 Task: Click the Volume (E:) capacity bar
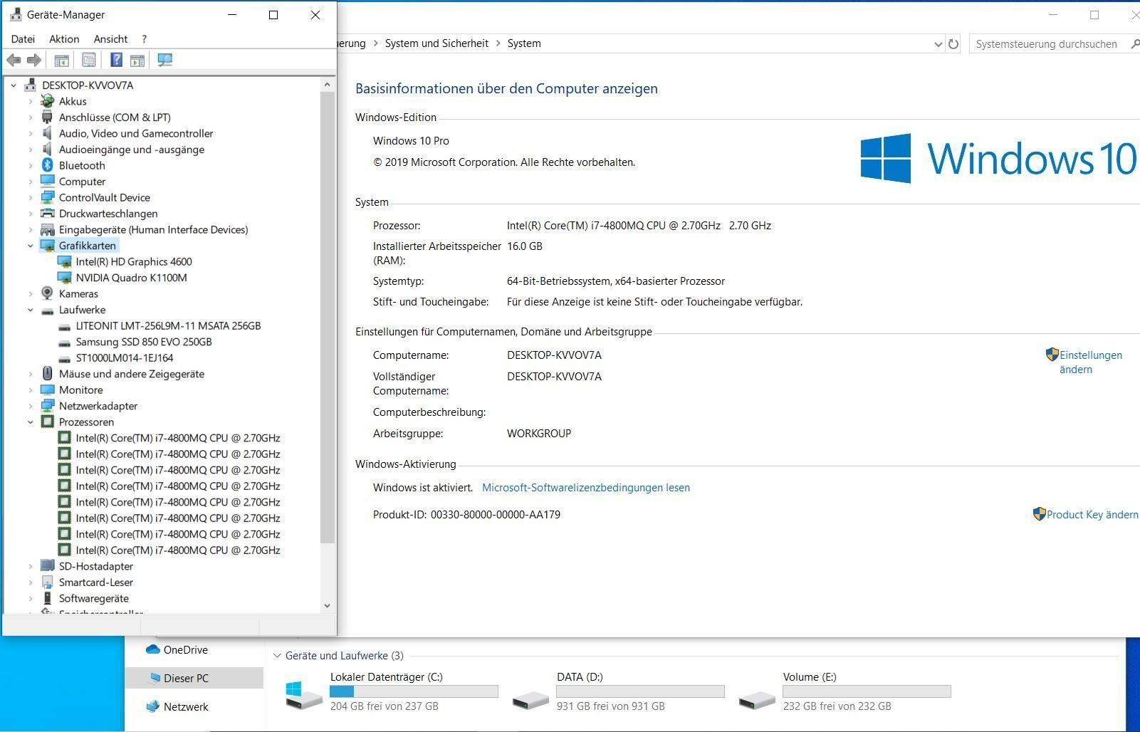[x=867, y=691]
